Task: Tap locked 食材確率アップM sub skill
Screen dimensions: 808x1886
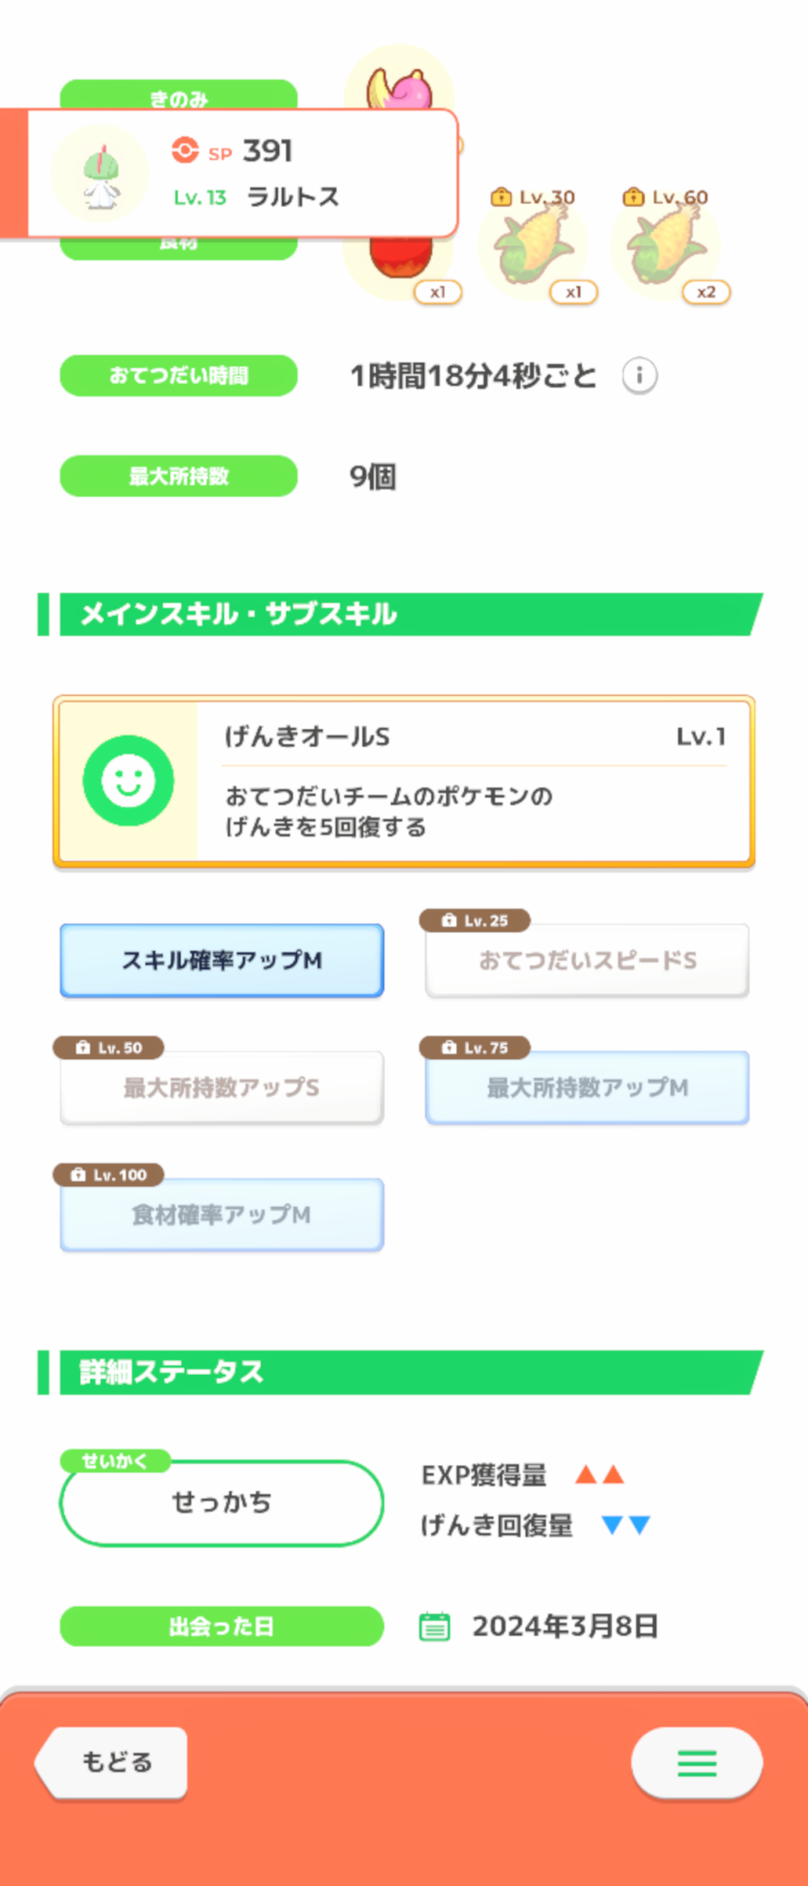Action: [222, 1215]
